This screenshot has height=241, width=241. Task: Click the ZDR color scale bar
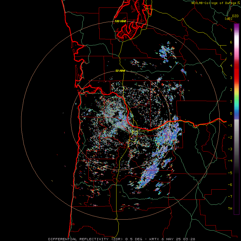(x=236, y=119)
